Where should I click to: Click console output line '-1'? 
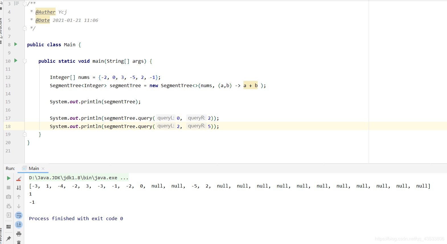(x=32, y=202)
